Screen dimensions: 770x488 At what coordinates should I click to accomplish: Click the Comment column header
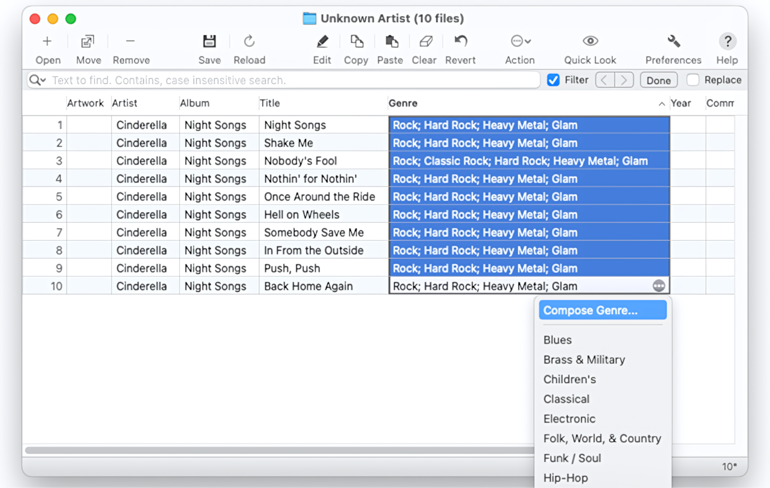click(x=720, y=103)
